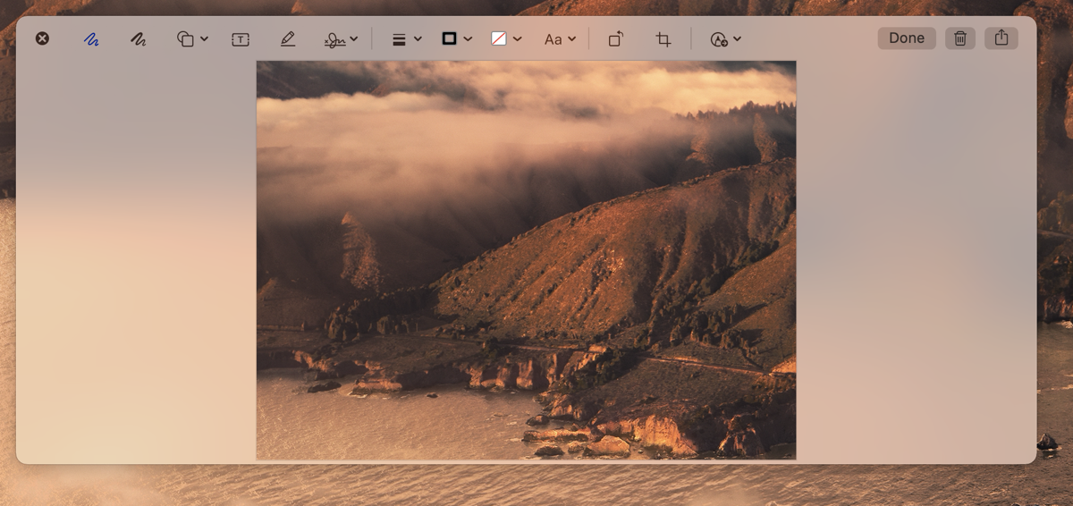The height and width of the screenshot is (506, 1073).
Task: Select the Sketch tool
Action: point(91,39)
